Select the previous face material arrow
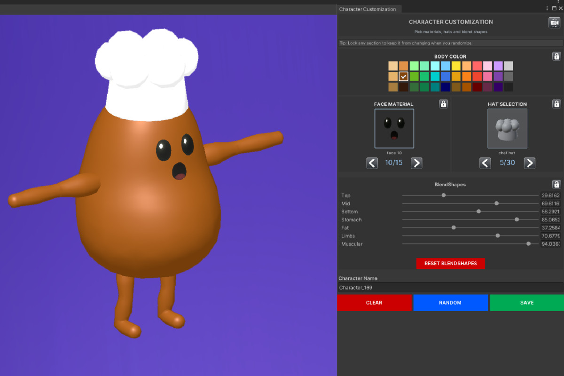The height and width of the screenshot is (376, 564). (372, 163)
